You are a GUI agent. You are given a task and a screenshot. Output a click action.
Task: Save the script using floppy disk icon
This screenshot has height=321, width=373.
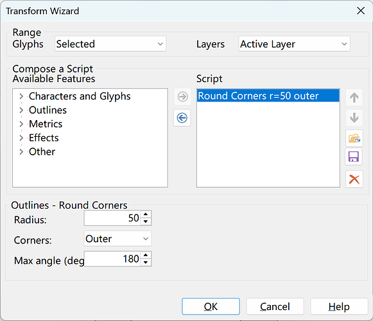point(354,157)
